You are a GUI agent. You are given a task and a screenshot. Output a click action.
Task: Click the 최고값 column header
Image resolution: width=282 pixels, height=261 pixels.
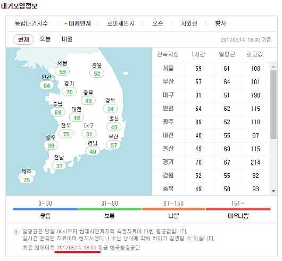pyautogui.click(x=255, y=54)
